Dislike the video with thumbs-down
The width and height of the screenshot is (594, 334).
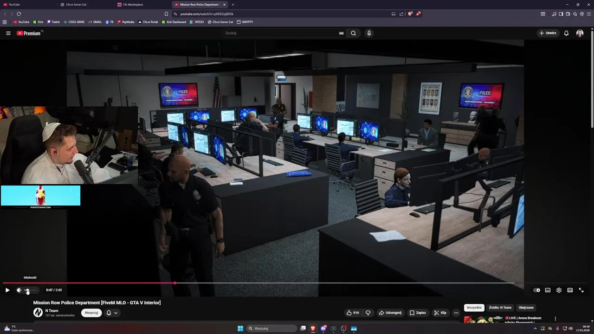click(368, 313)
